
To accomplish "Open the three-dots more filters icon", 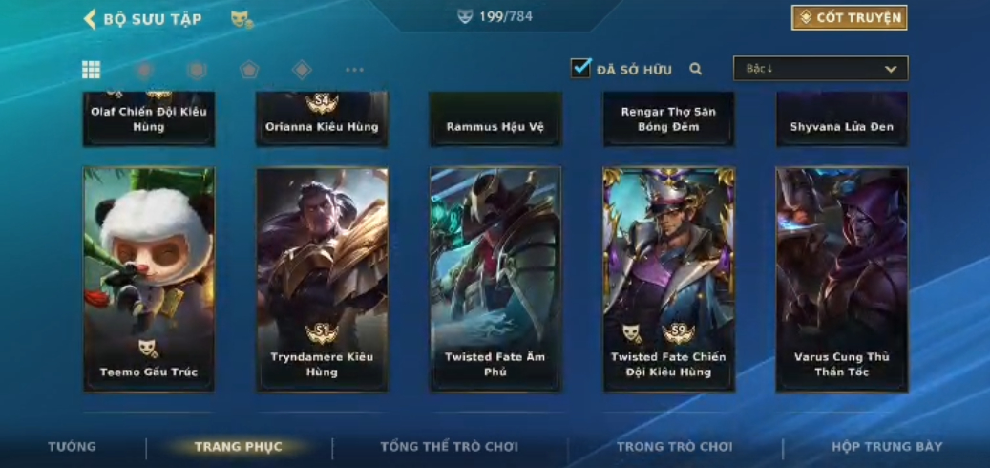I will tap(355, 70).
